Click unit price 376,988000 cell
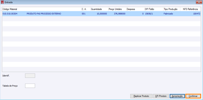Viewport: 203px width, 100px height. point(120,14)
